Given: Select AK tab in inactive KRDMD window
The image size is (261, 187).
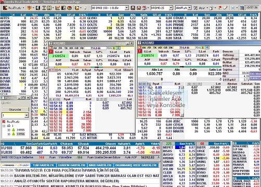Looking at the screenshot, I should [x=55, y=48].
